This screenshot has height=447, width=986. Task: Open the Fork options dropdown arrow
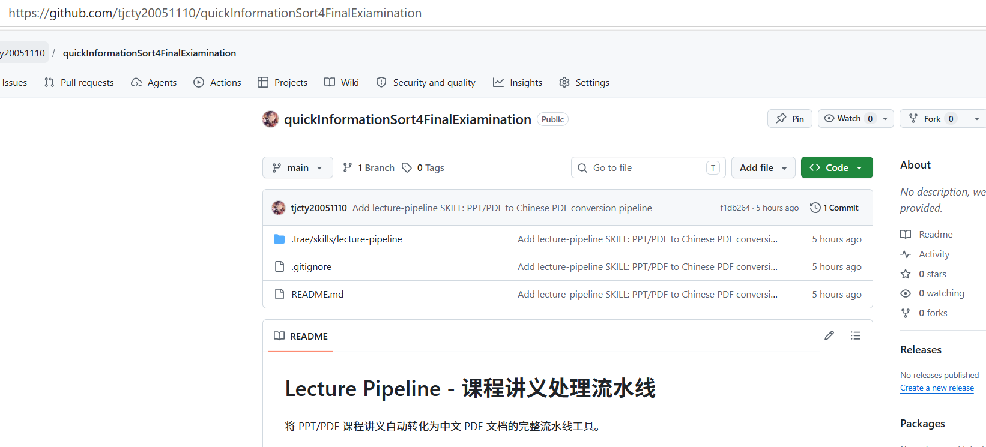(976, 118)
